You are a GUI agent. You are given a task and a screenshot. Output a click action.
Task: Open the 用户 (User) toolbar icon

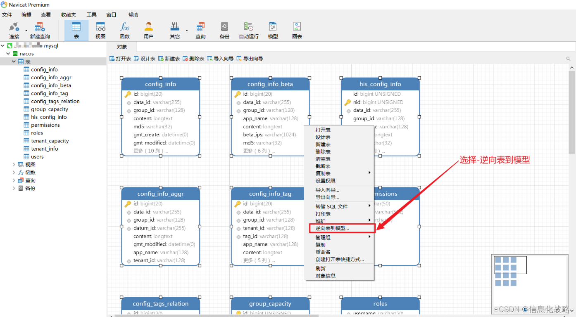[x=148, y=31]
